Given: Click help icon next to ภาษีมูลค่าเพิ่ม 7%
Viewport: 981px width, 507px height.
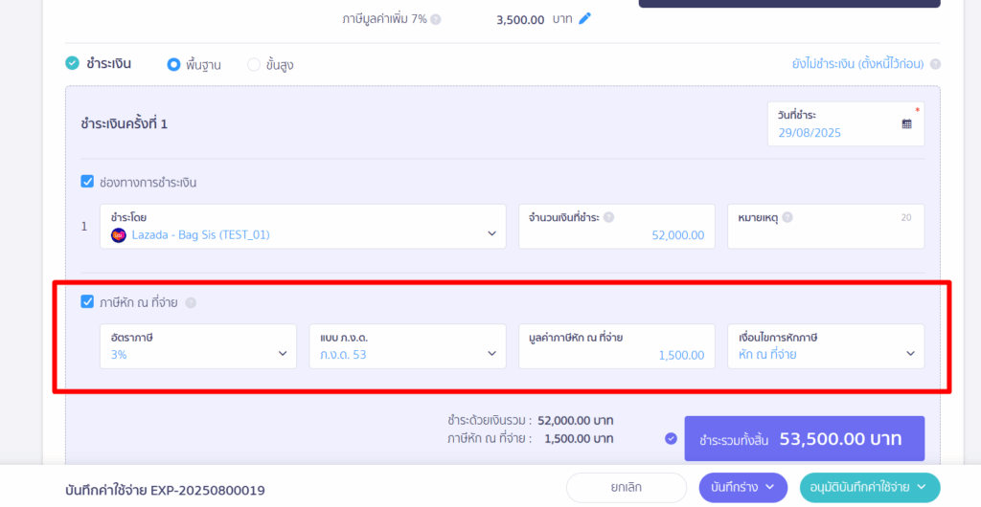Looking at the screenshot, I should click(436, 19).
